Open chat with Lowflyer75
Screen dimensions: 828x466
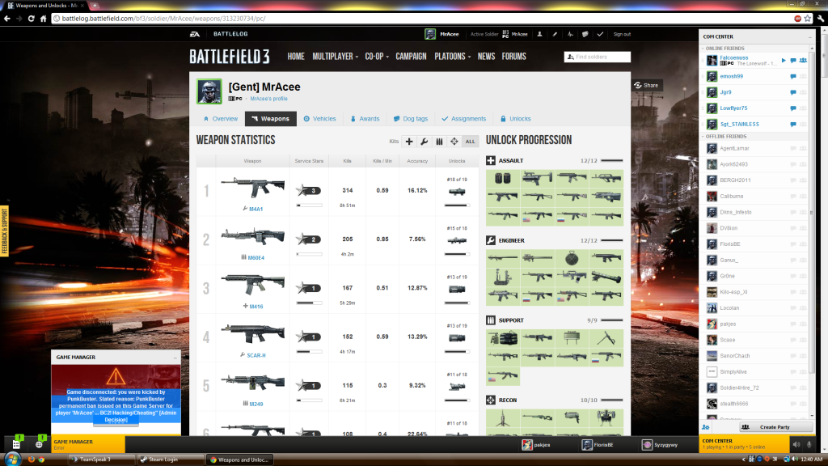[x=793, y=108]
